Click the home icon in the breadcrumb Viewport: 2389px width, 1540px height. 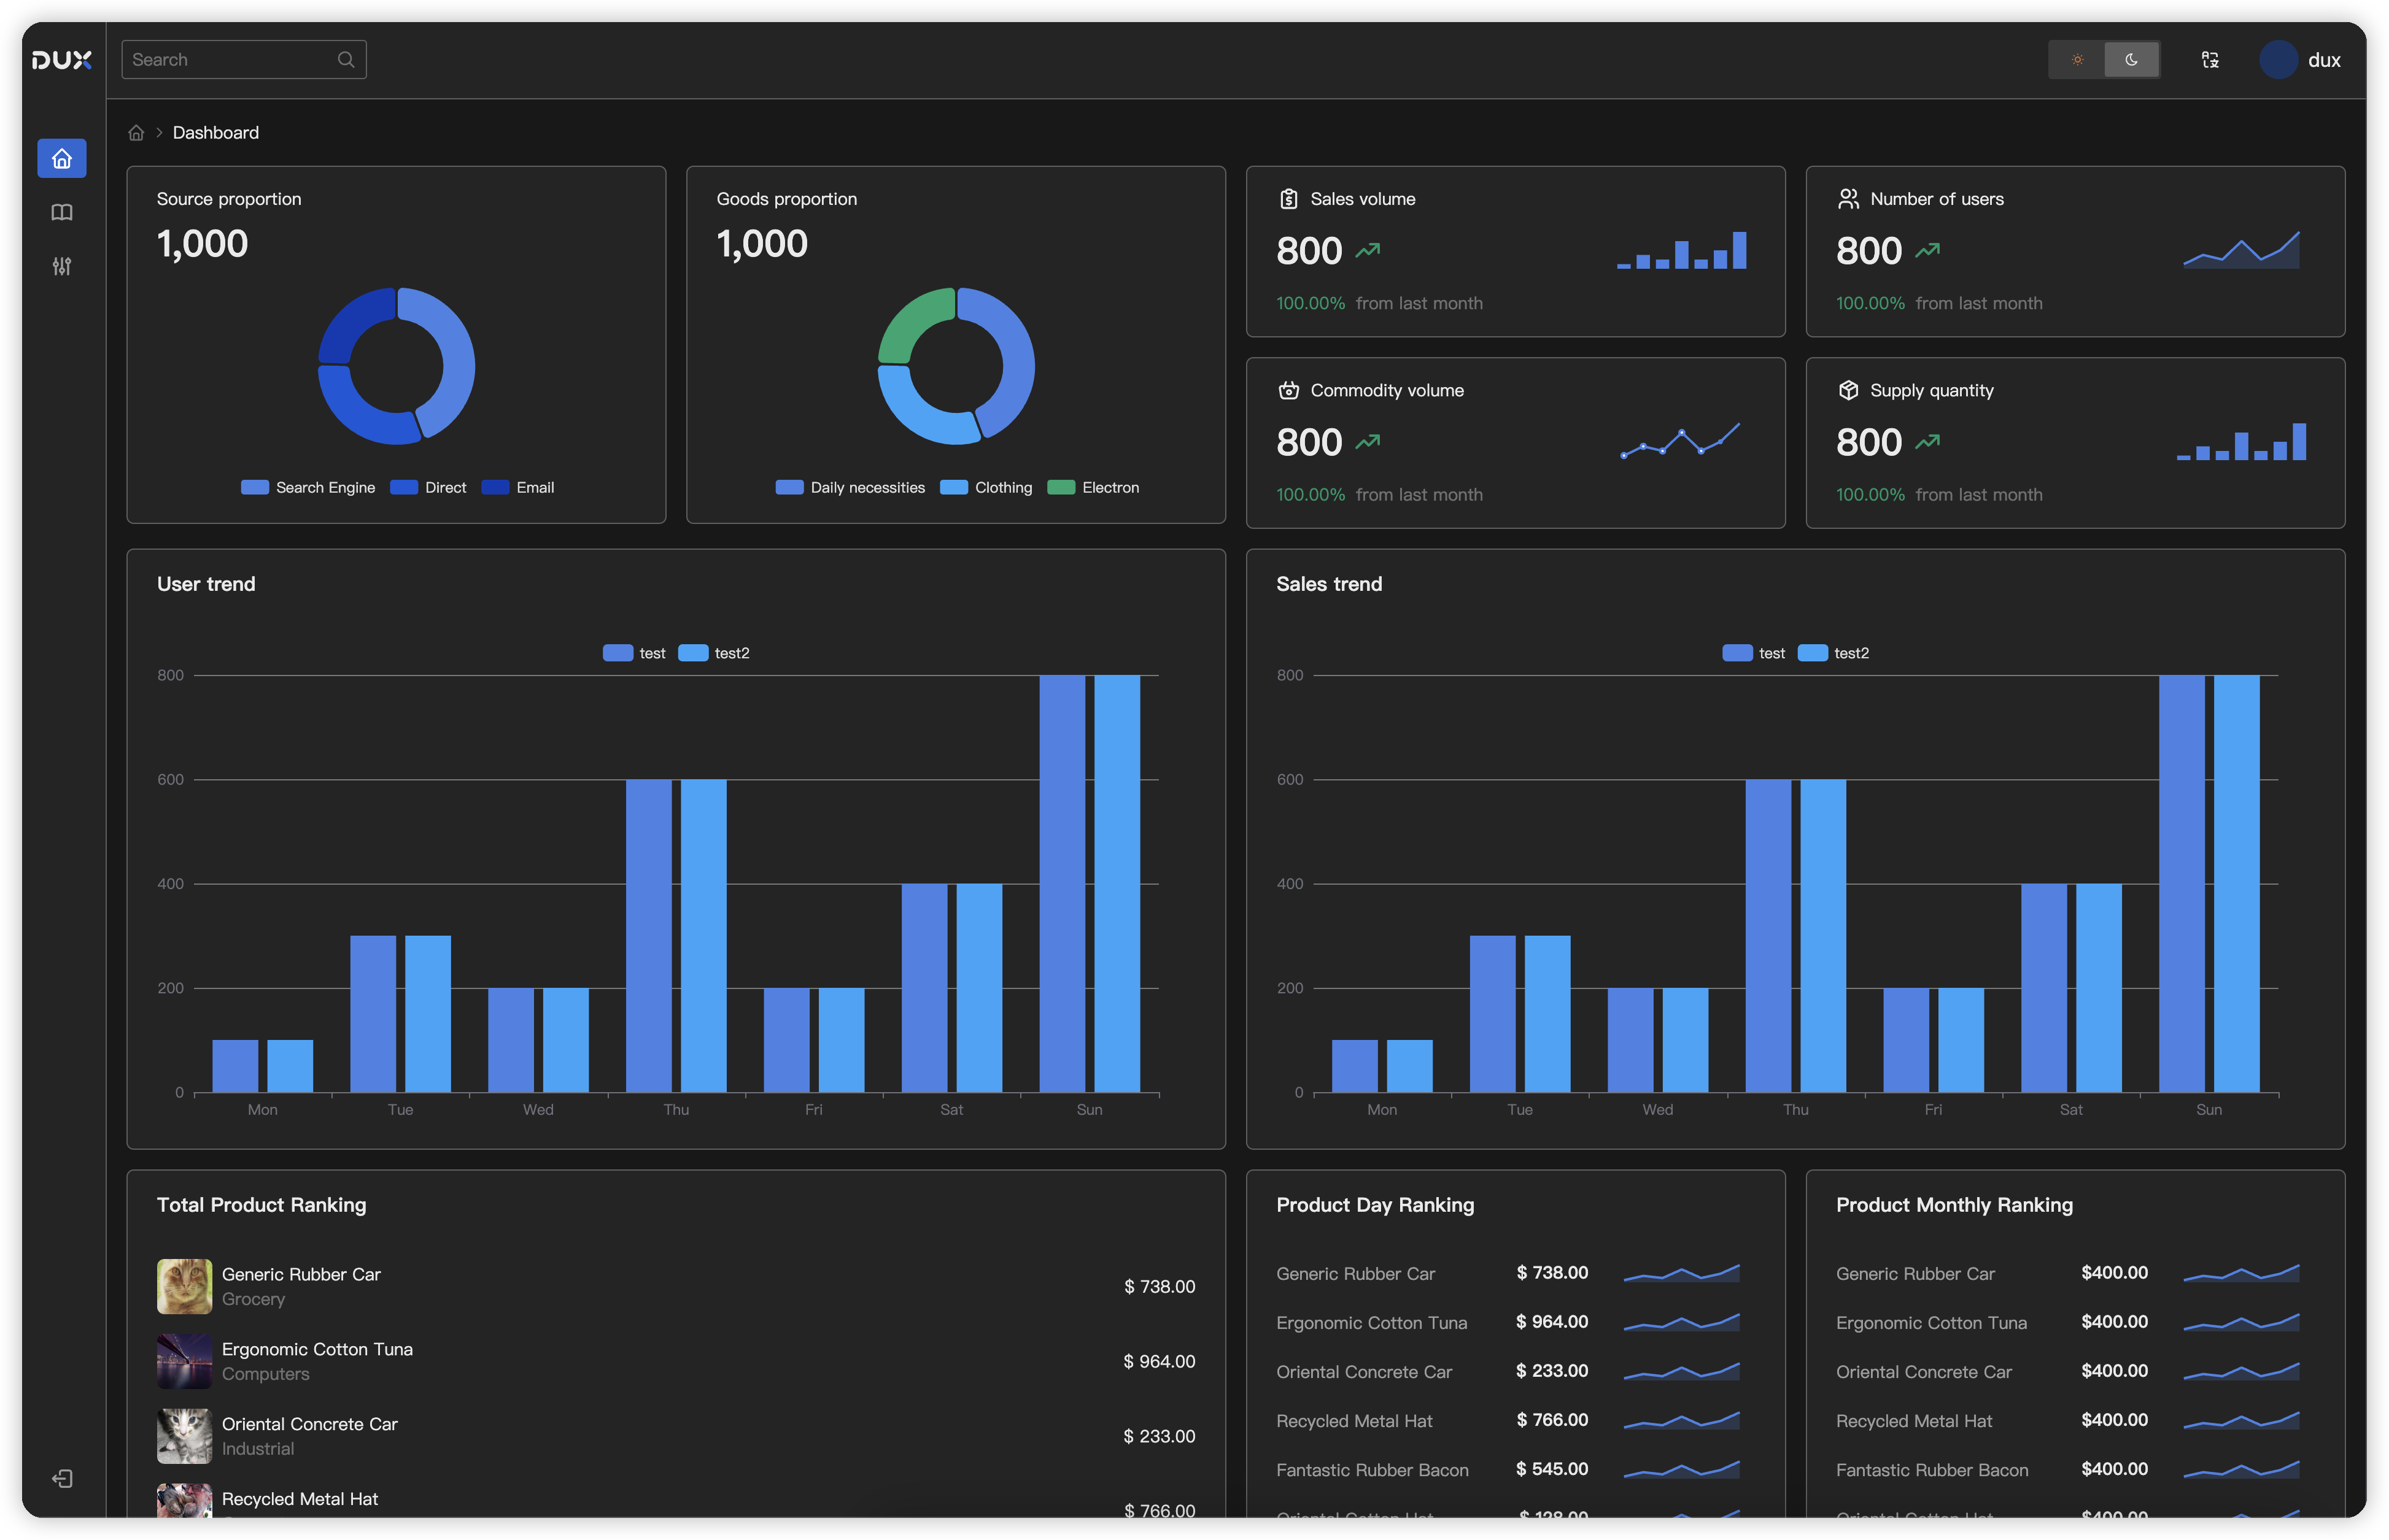tap(136, 132)
